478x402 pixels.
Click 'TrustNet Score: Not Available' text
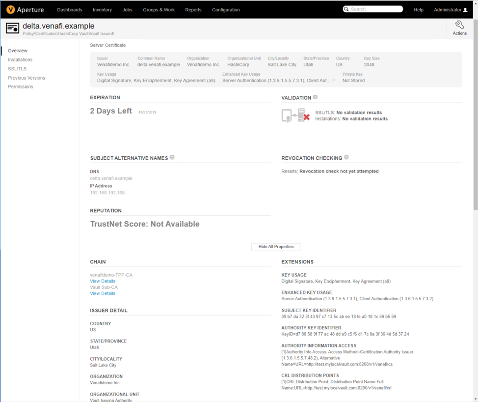pyautogui.click(x=145, y=224)
